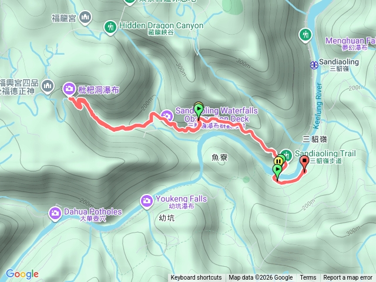Screen dimensions: 376x282
Task: Open the Keyboard shortcuts link
Action: [x=196, y=278]
